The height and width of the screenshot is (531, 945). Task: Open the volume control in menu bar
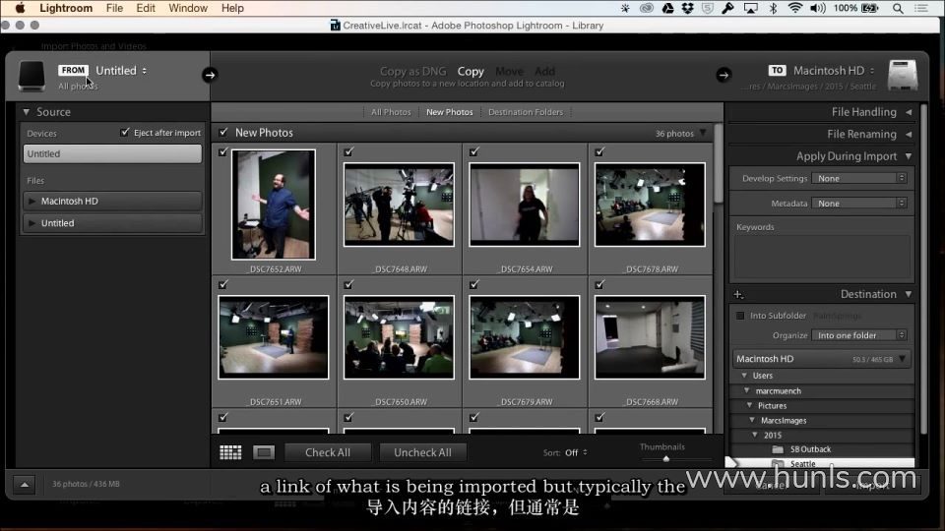(817, 8)
